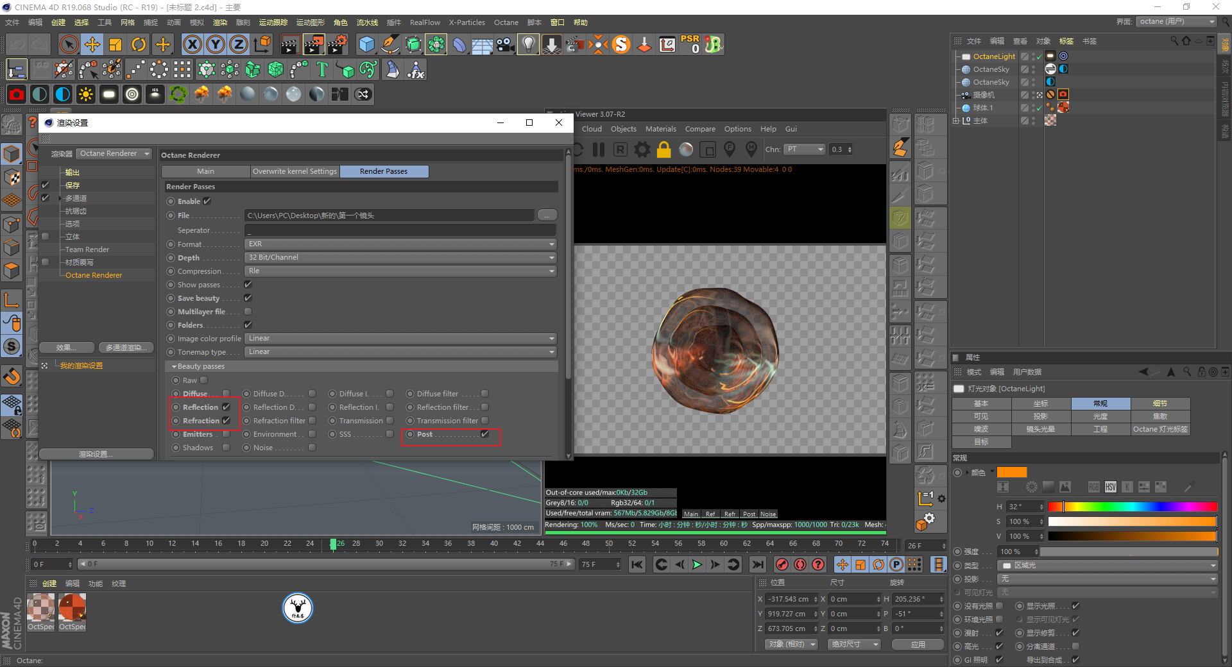Toggle the Enable checkbox for Render Passes
The image size is (1232, 667).
click(207, 201)
